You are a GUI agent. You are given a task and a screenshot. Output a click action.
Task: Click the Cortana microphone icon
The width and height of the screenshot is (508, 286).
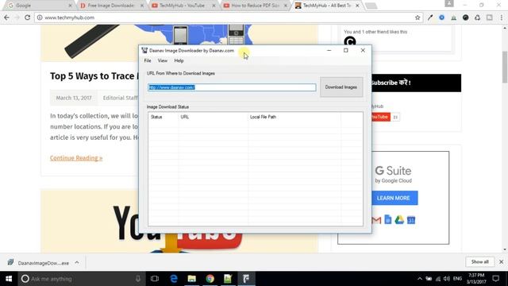click(138, 279)
